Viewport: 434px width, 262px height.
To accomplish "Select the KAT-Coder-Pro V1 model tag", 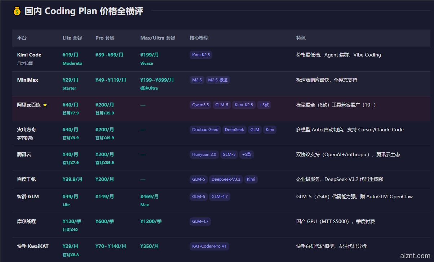I will [x=209, y=246].
